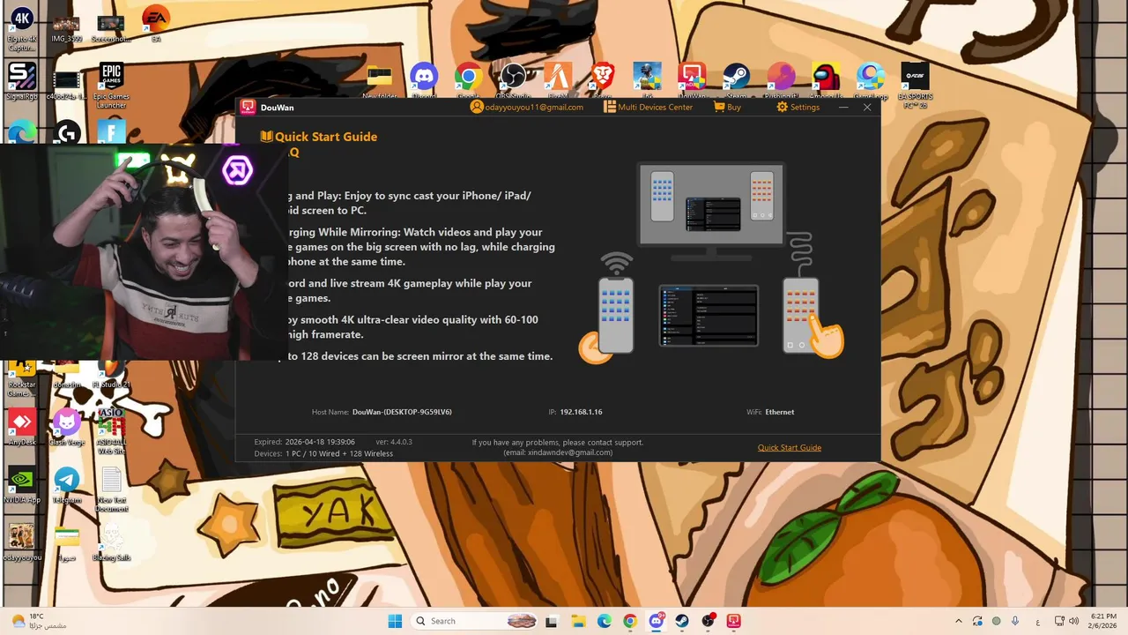Open DouWan Settings

pyautogui.click(x=798, y=107)
